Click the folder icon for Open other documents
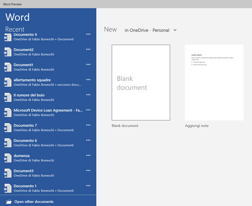252x206 pixels. tap(9, 202)
